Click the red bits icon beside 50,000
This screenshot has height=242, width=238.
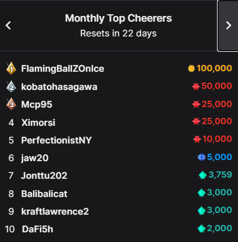(196, 87)
